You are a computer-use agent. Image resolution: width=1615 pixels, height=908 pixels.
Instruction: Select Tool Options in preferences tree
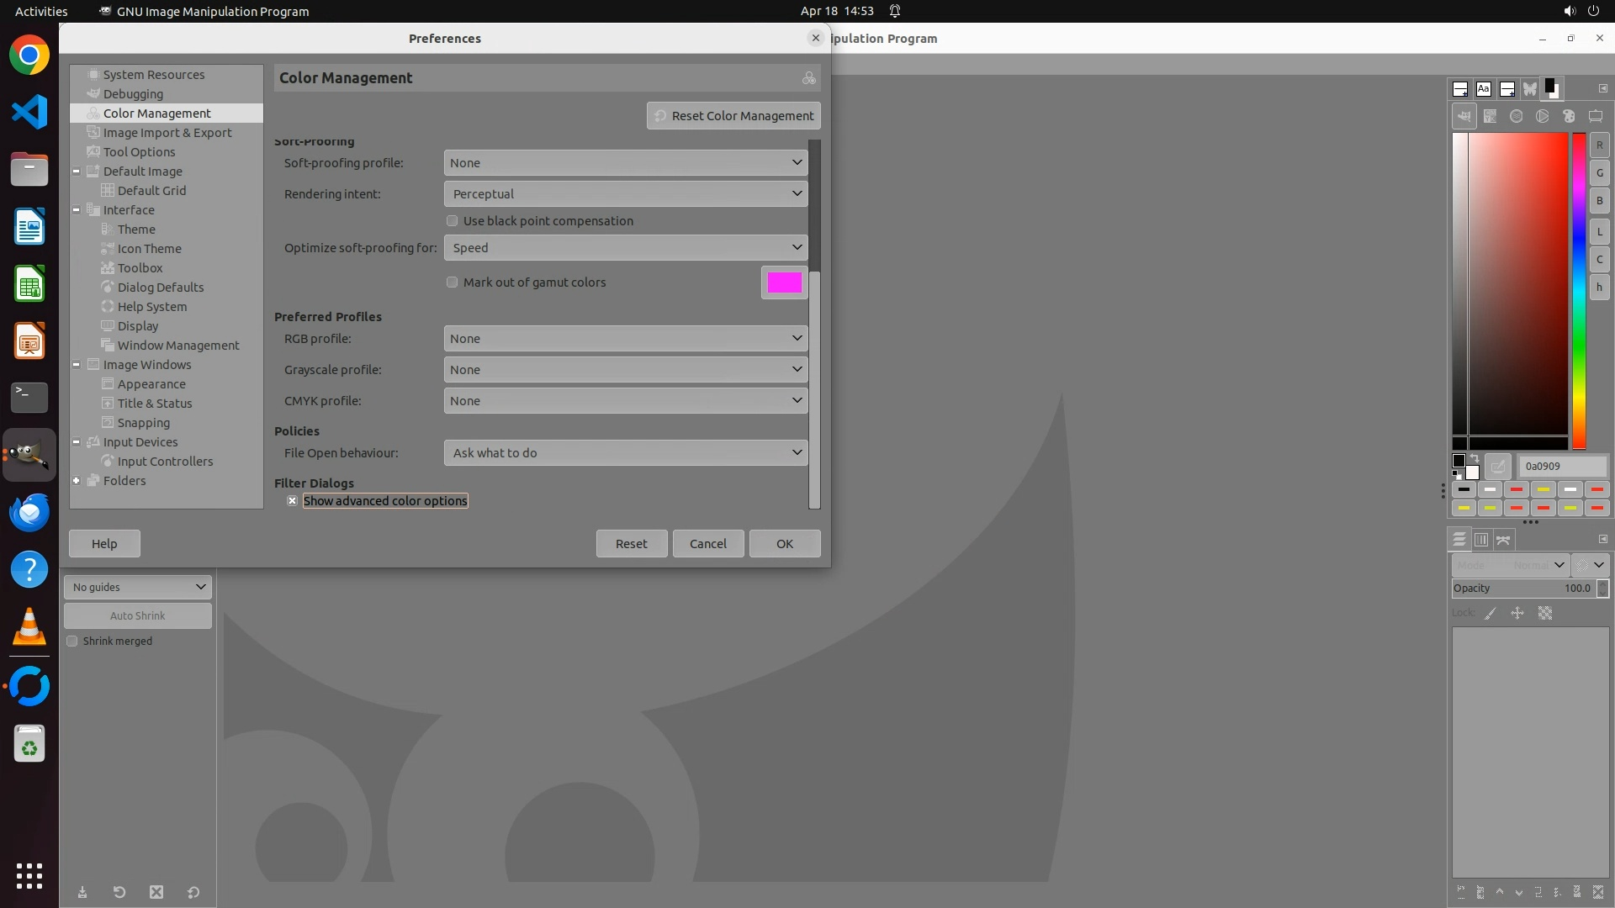tap(139, 152)
